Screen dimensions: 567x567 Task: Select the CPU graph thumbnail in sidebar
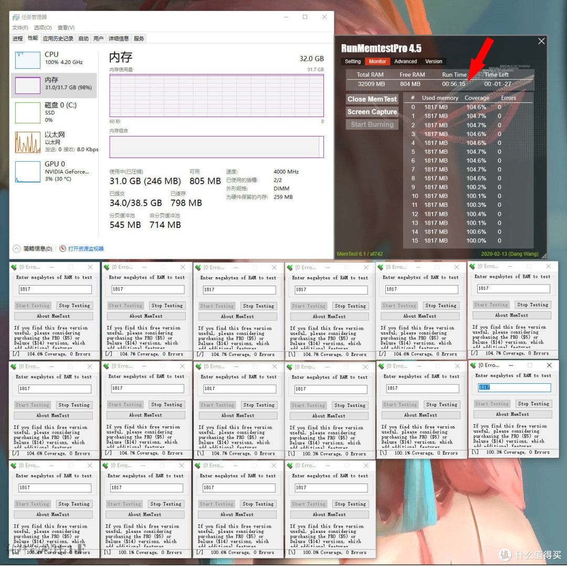[x=27, y=60]
